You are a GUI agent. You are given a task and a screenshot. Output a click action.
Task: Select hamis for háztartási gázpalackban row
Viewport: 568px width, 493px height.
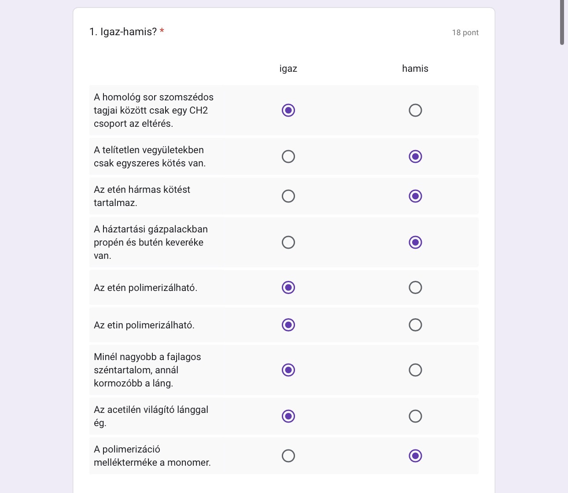[x=415, y=242]
